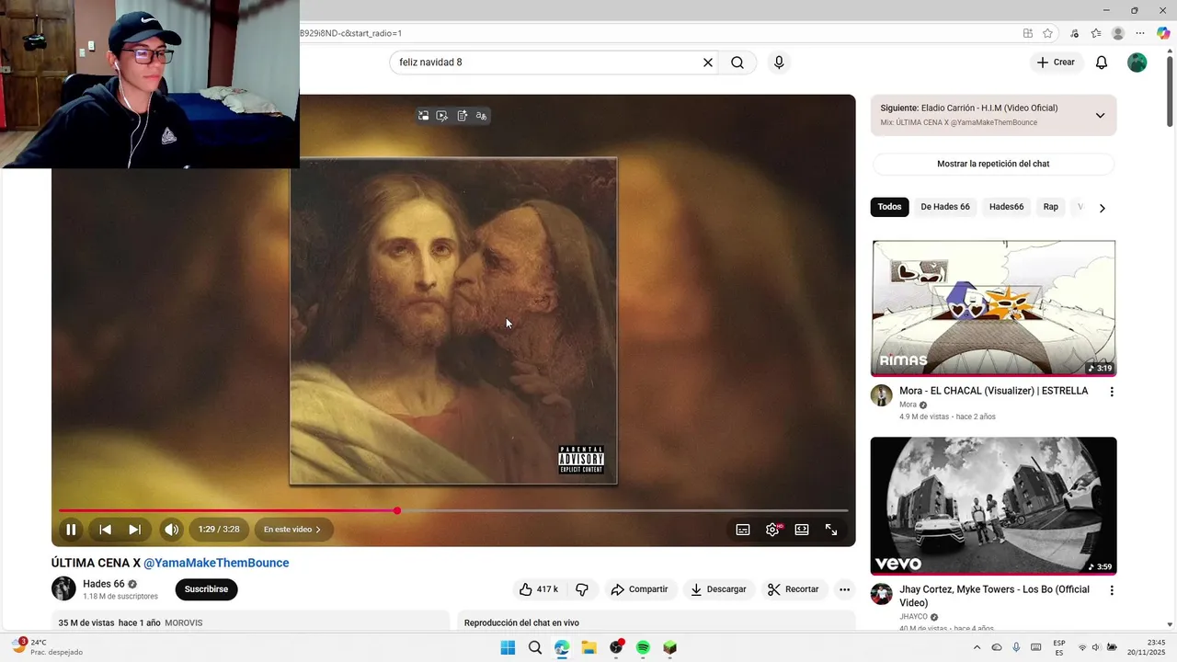1177x662 pixels.
Task: Click the video progress bar scrubber
Action: [x=397, y=510]
